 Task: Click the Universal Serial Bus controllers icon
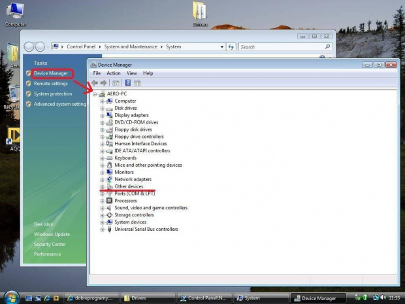[110, 229]
